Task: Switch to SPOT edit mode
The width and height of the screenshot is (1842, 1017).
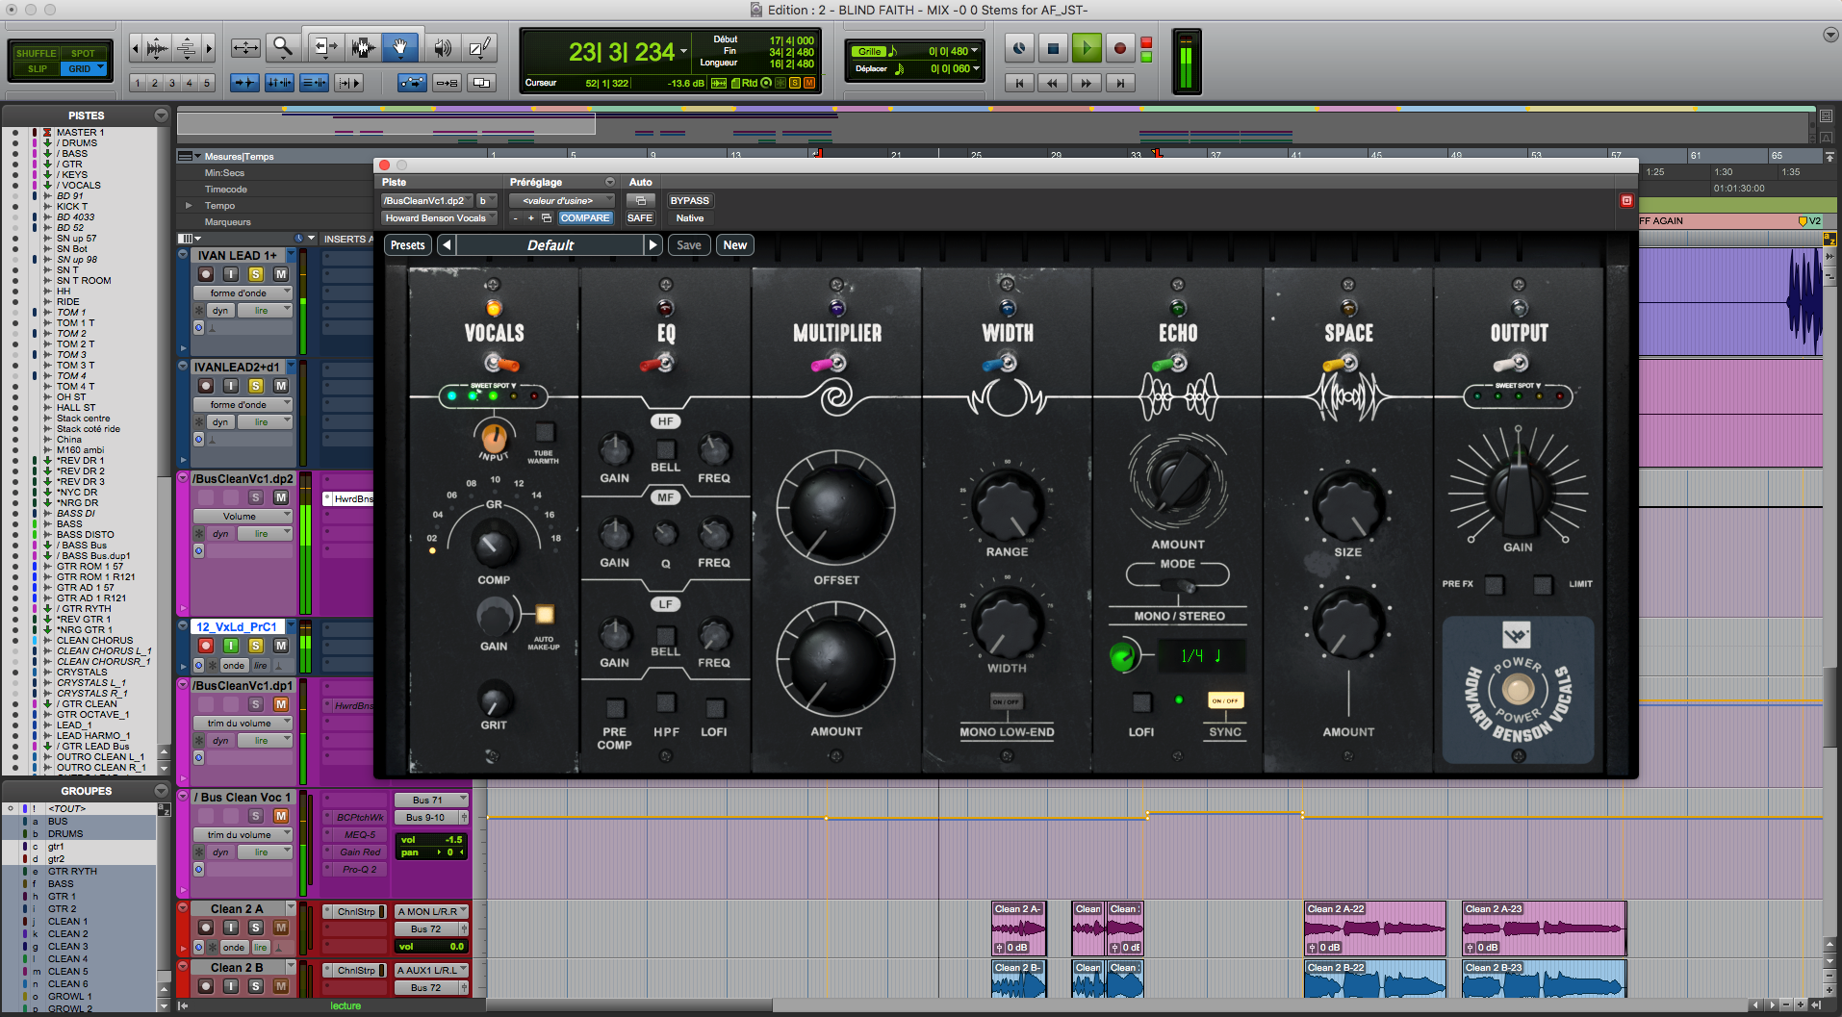Action: coord(83,54)
